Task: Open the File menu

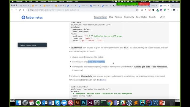Action: coord(26,1)
